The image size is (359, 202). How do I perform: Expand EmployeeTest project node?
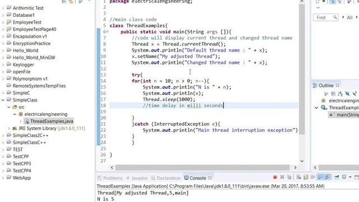[x=3, y=22]
